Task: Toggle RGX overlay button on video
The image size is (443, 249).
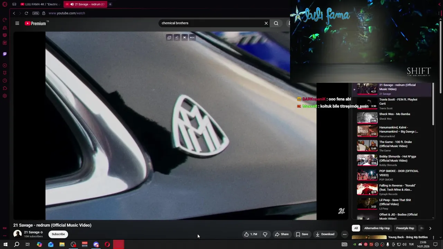Action: (192, 37)
